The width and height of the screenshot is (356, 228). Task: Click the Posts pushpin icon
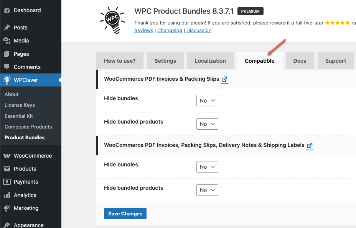pyautogui.click(x=7, y=28)
